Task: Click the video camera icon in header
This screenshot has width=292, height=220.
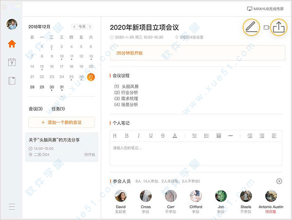Action: pyautogui.click(x=267, y=28)
